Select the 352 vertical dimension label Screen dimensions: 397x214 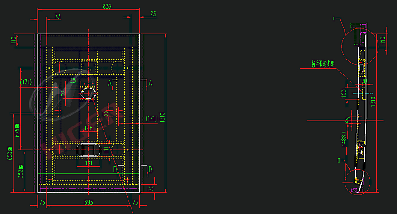pyautogui.click(x=20, y=171)
